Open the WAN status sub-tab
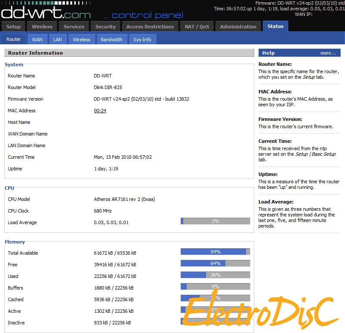Viewport: 345px width, 333px height. click(37, 40)
